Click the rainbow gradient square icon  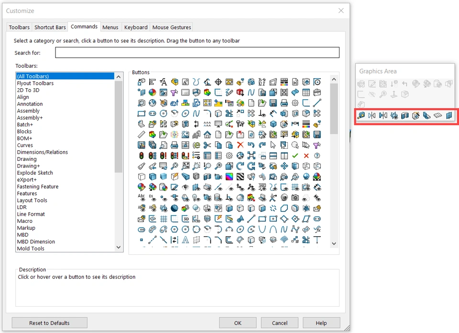pyautogui.click(x=229, y=177)
